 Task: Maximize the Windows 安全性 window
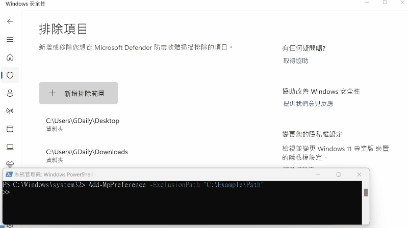(x=385, y=3)
